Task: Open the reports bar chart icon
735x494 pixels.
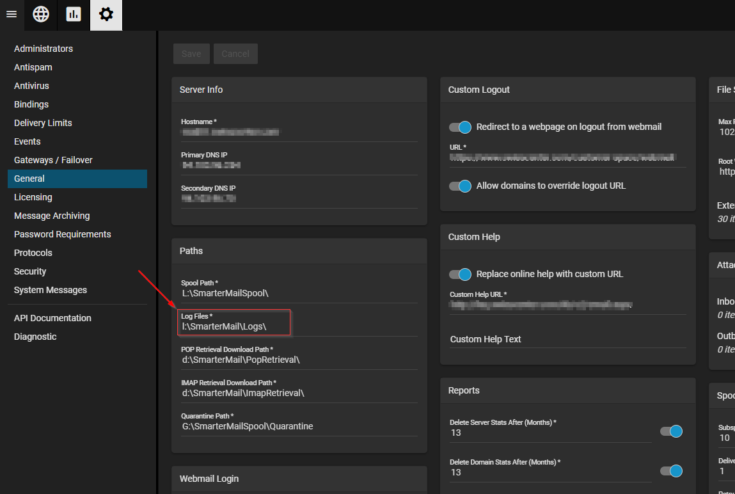Action: [74, 14]
